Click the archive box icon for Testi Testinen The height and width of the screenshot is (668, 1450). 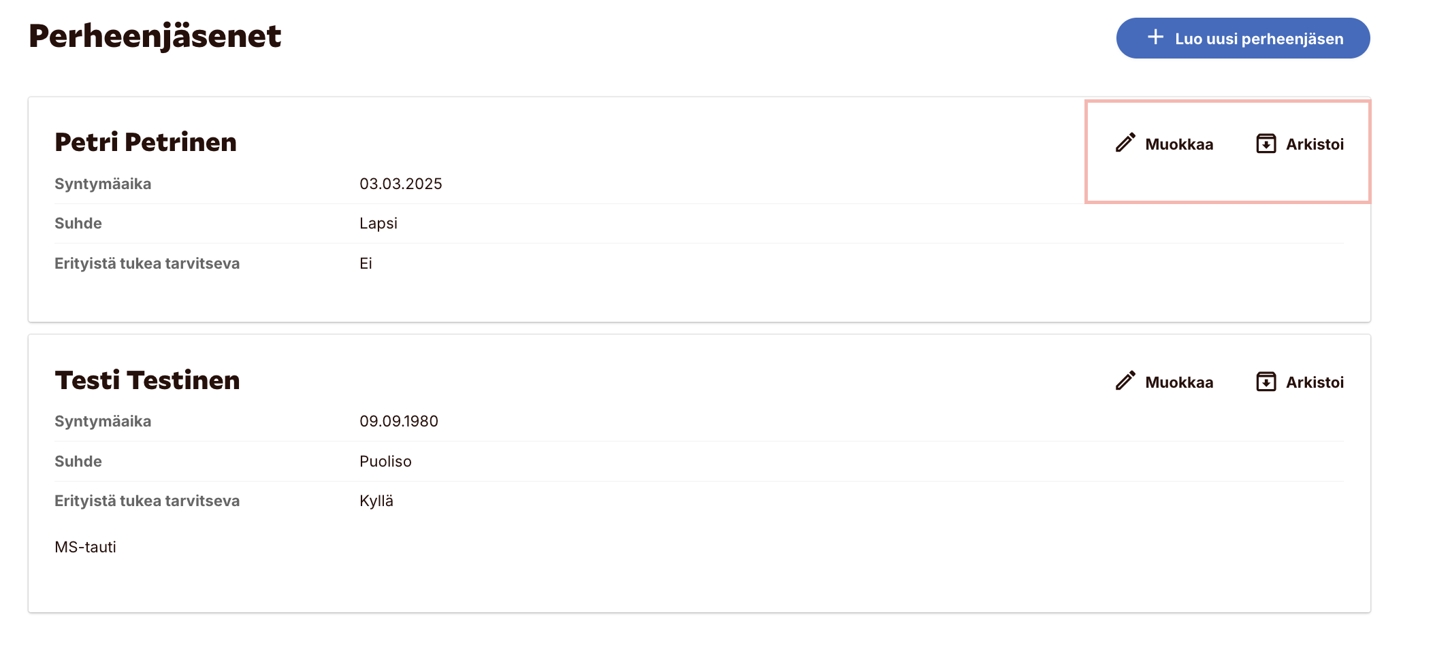coord(1266,382)
